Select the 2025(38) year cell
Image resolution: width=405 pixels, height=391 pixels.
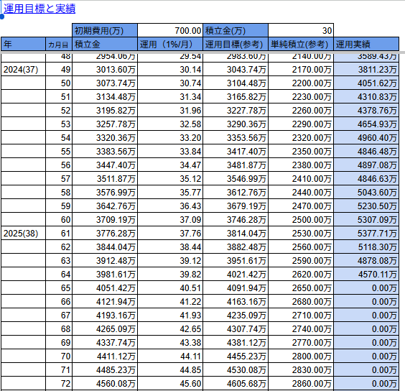pos(23,234)
